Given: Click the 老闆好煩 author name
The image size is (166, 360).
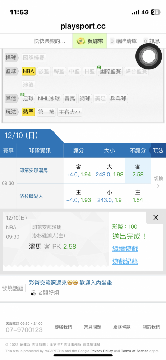Looking at the screenshot, I should 48,292.
